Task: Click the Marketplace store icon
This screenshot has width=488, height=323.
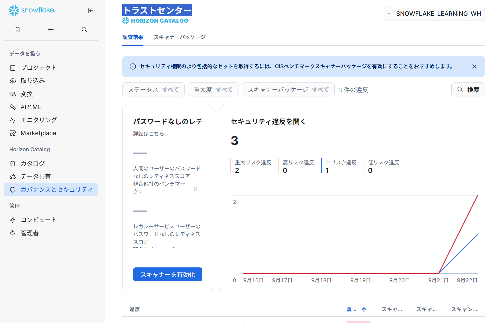Action: point(13,133)
